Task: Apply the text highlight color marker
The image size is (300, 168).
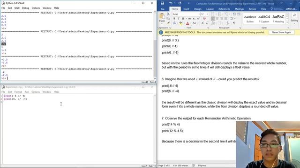Action: pyautogui.click(x=180, y=23)
